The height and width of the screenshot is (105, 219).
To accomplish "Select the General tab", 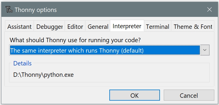I will pos(98,26).
